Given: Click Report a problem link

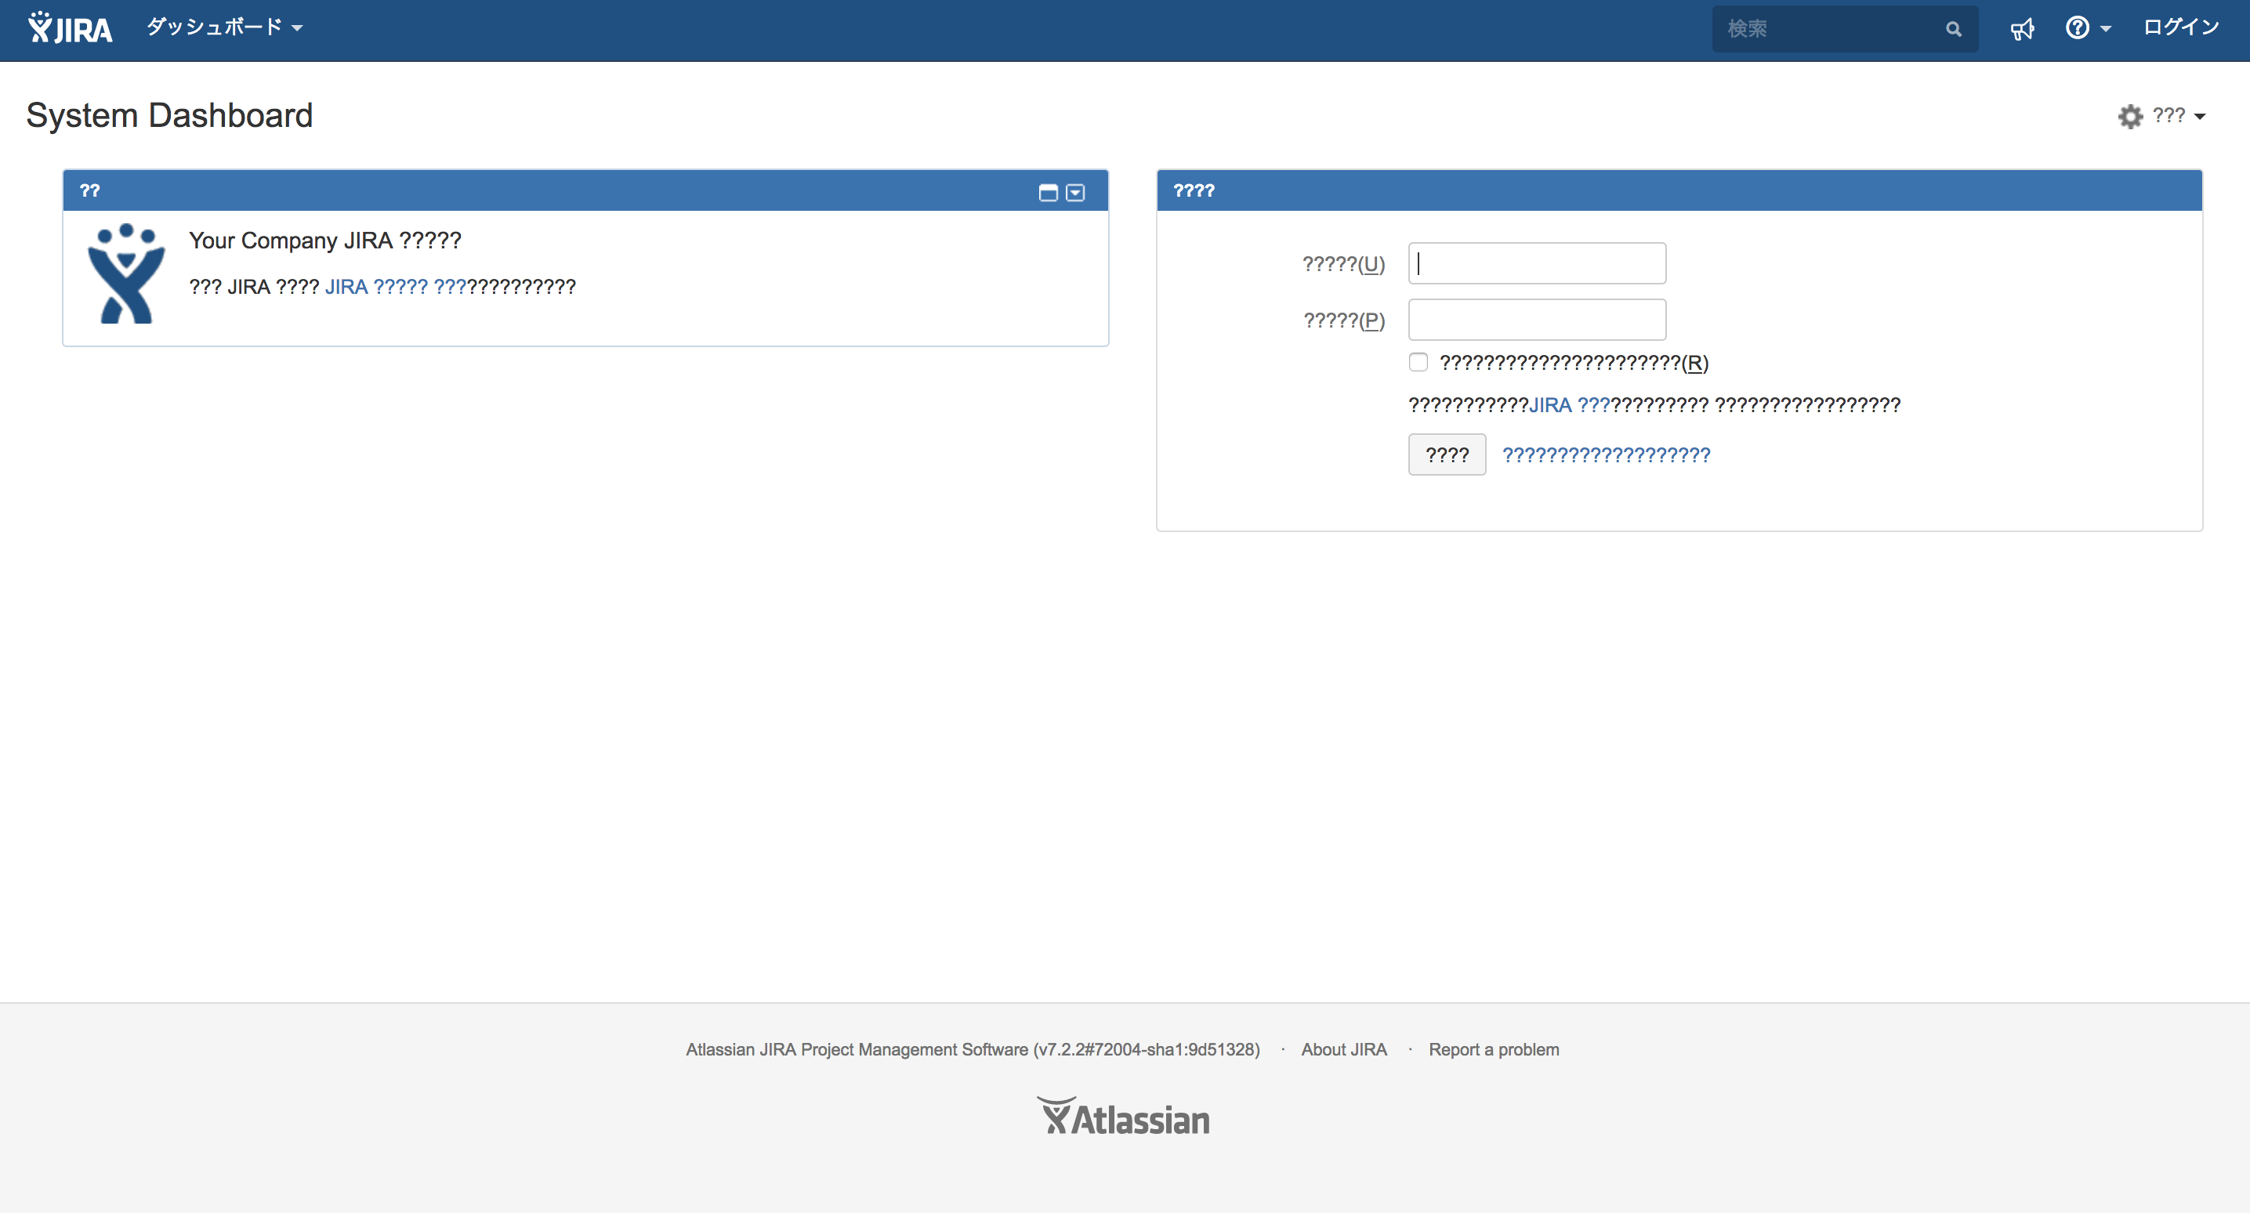Looking at the screenshot, I should click(1493, 1048).
